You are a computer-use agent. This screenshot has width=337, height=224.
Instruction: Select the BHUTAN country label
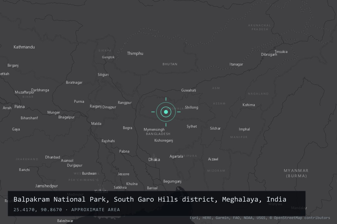pos(170,64)
